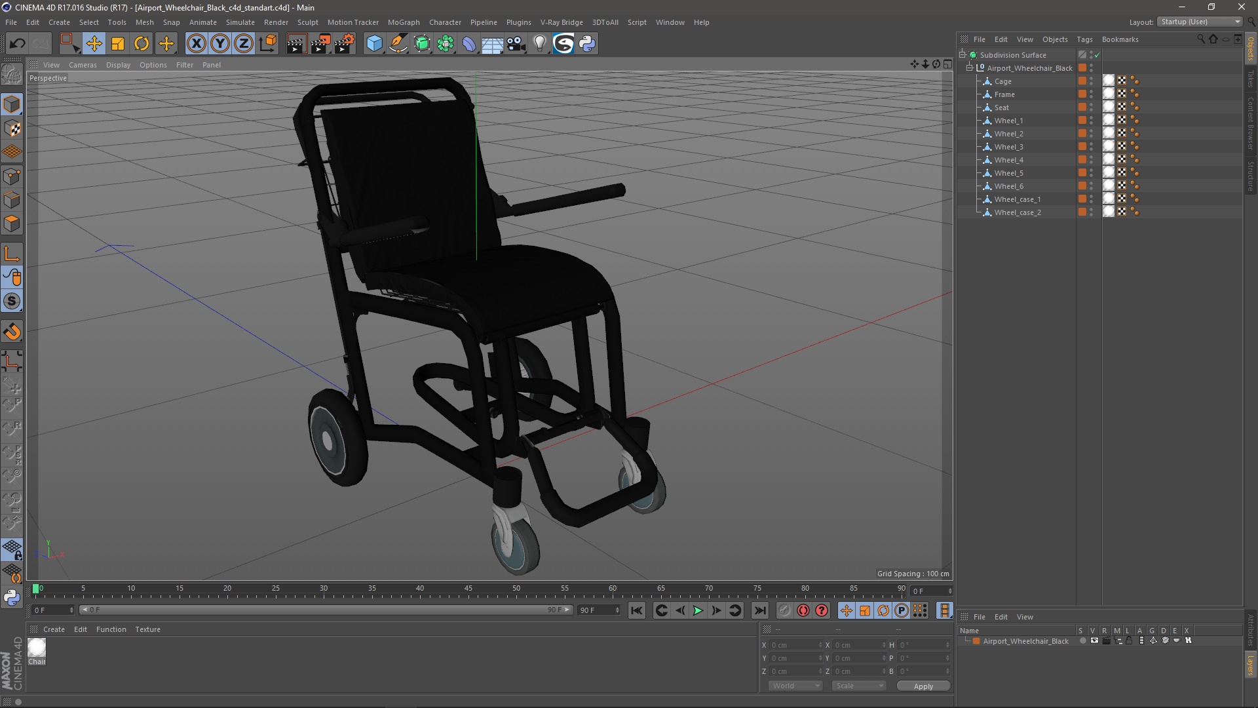Click the Apply button
This screenshot has width=1258, height=708.
coord(923,686)
